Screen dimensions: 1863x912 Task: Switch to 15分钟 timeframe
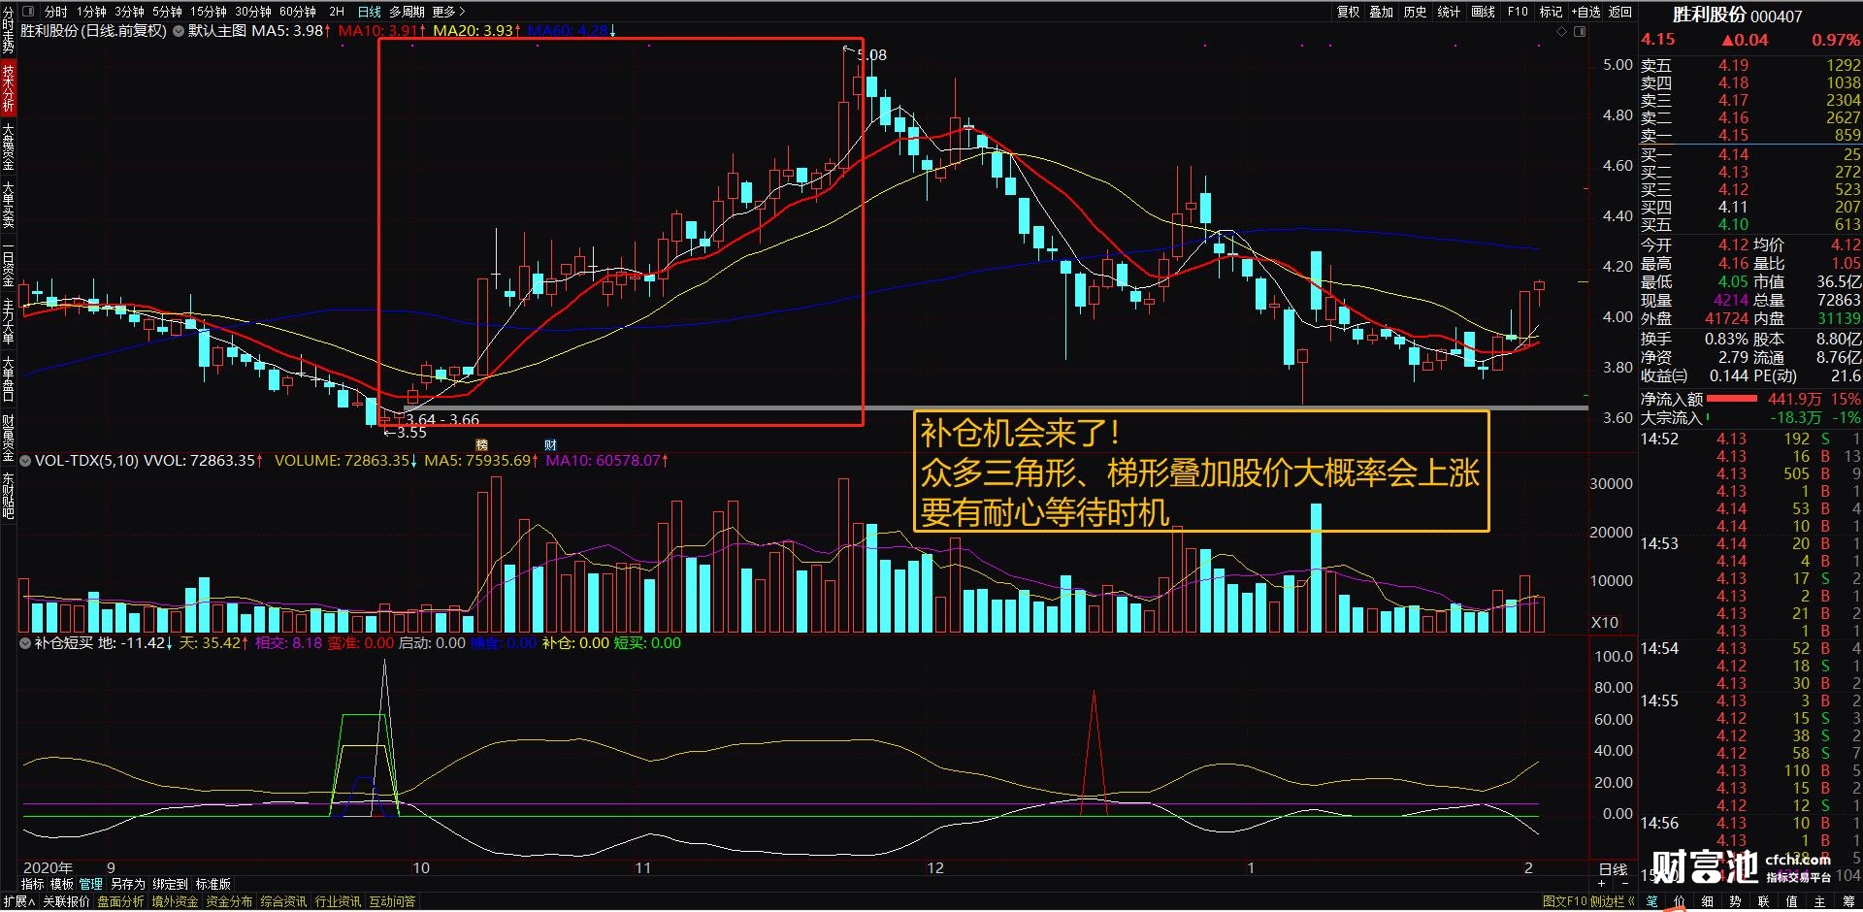pyautogui.click(x=208, y=12)
